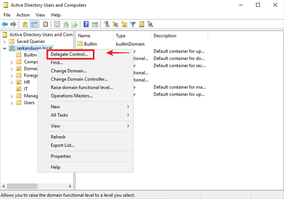Click the Builtin folder icon in the list pane
This screenshot has width=284, height=199.
[80, 44]
